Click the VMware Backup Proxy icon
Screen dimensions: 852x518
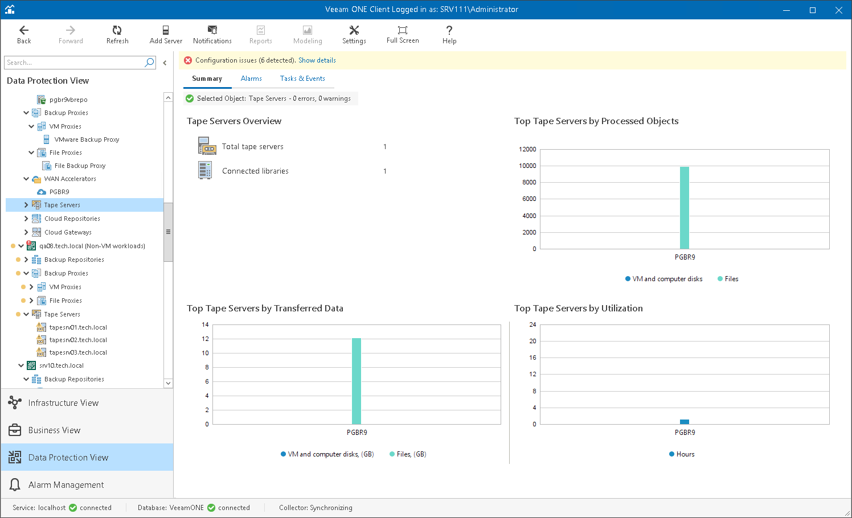pos(47,139)
